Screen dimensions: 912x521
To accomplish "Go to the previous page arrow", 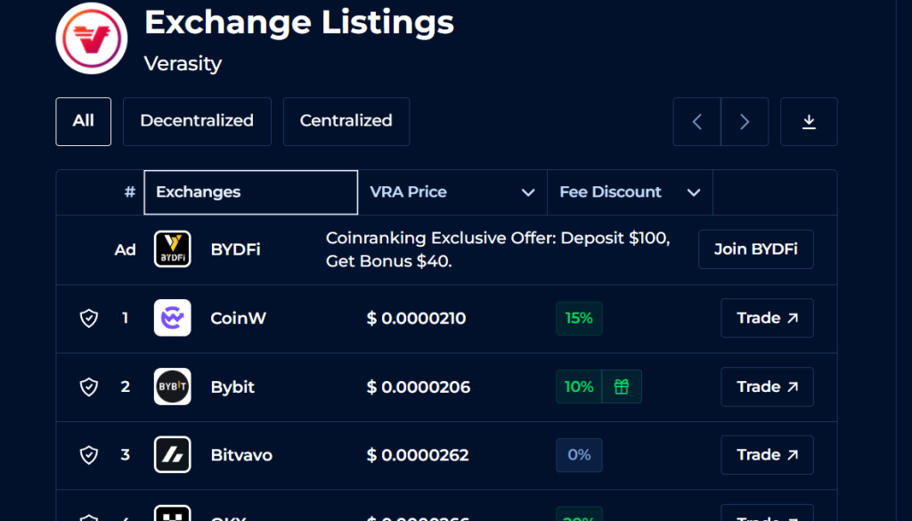I will coord(697,121).
